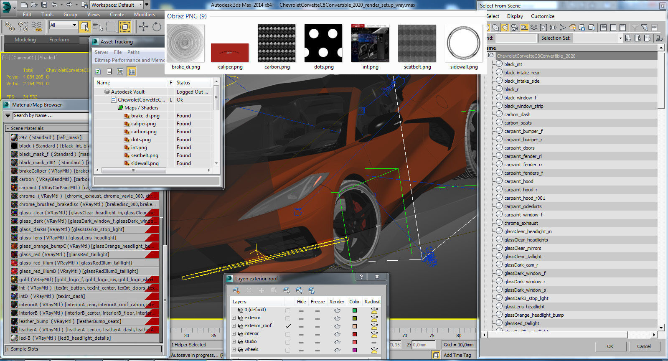Open the Edit menu
The image size is (668, 361).
(27, 15)
